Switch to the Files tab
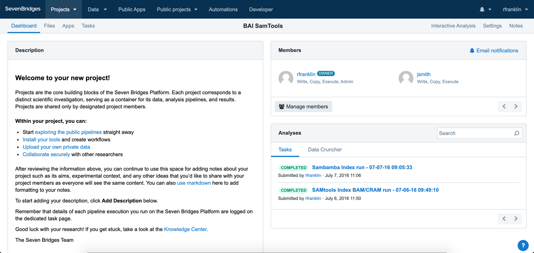534x253 pixels. click(x=49, y=26)
